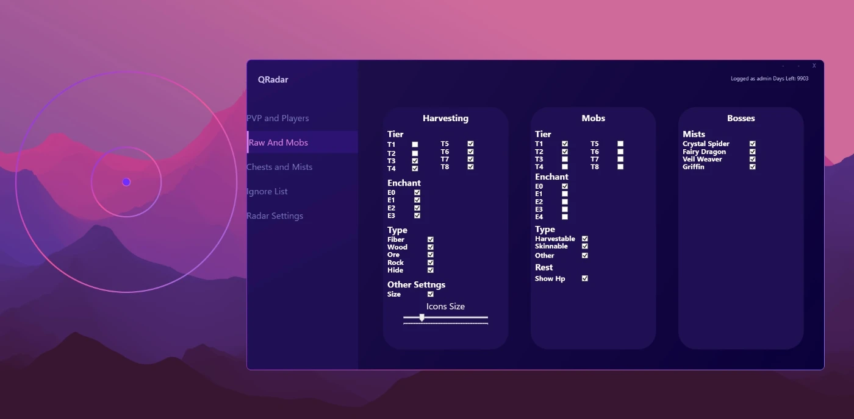Enable Mobs enchant E4 checkbox
This screenshot has height=419, width=854.
pyautogui.click(x=565, y=217)
